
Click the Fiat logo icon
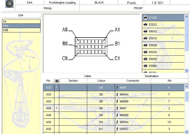tap(9, 4)
